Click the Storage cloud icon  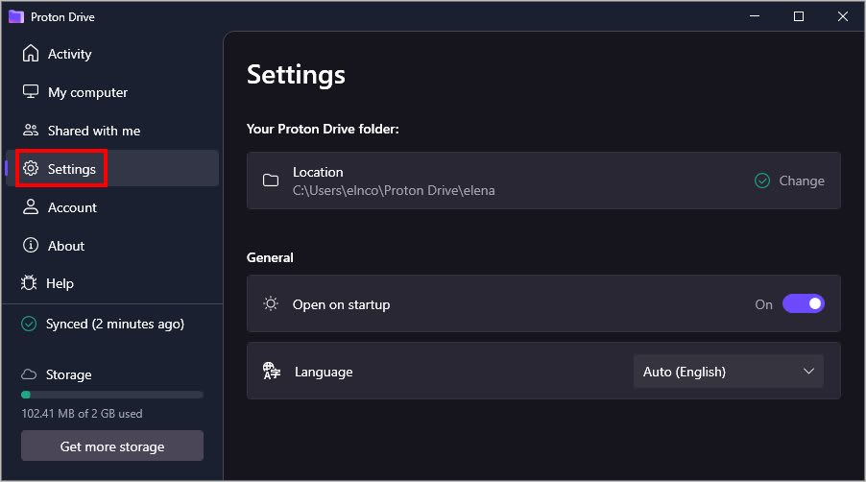29,374
